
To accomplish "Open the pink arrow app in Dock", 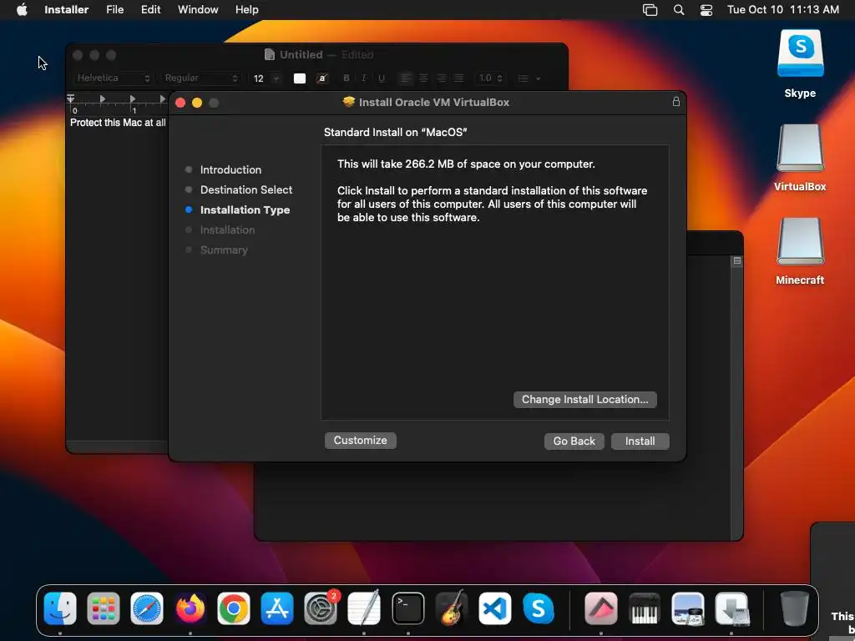I will (601, 608).
